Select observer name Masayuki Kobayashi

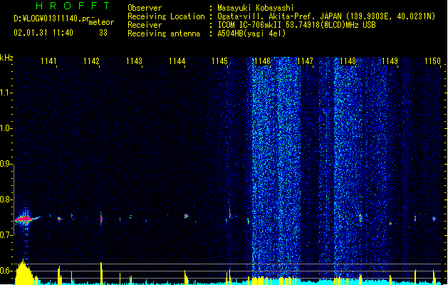(x=256, y=8)
